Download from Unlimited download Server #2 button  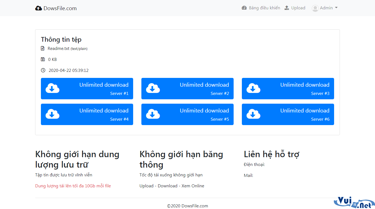click(187, 88)
